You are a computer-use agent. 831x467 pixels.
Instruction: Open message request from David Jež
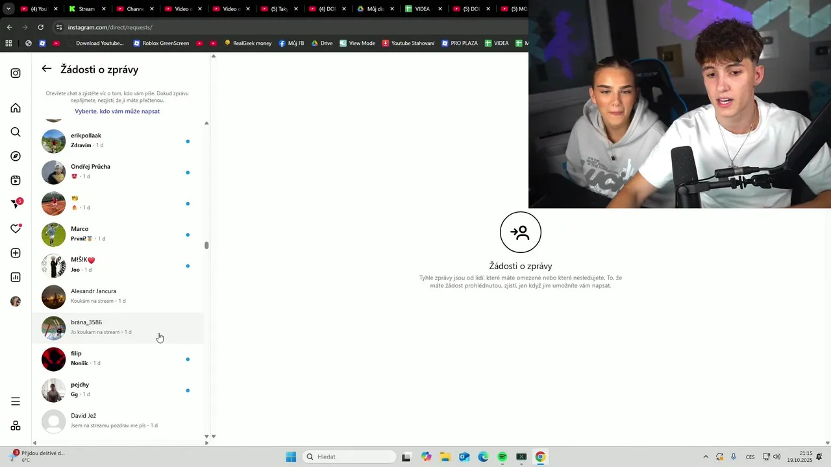[x=118, y=421]
